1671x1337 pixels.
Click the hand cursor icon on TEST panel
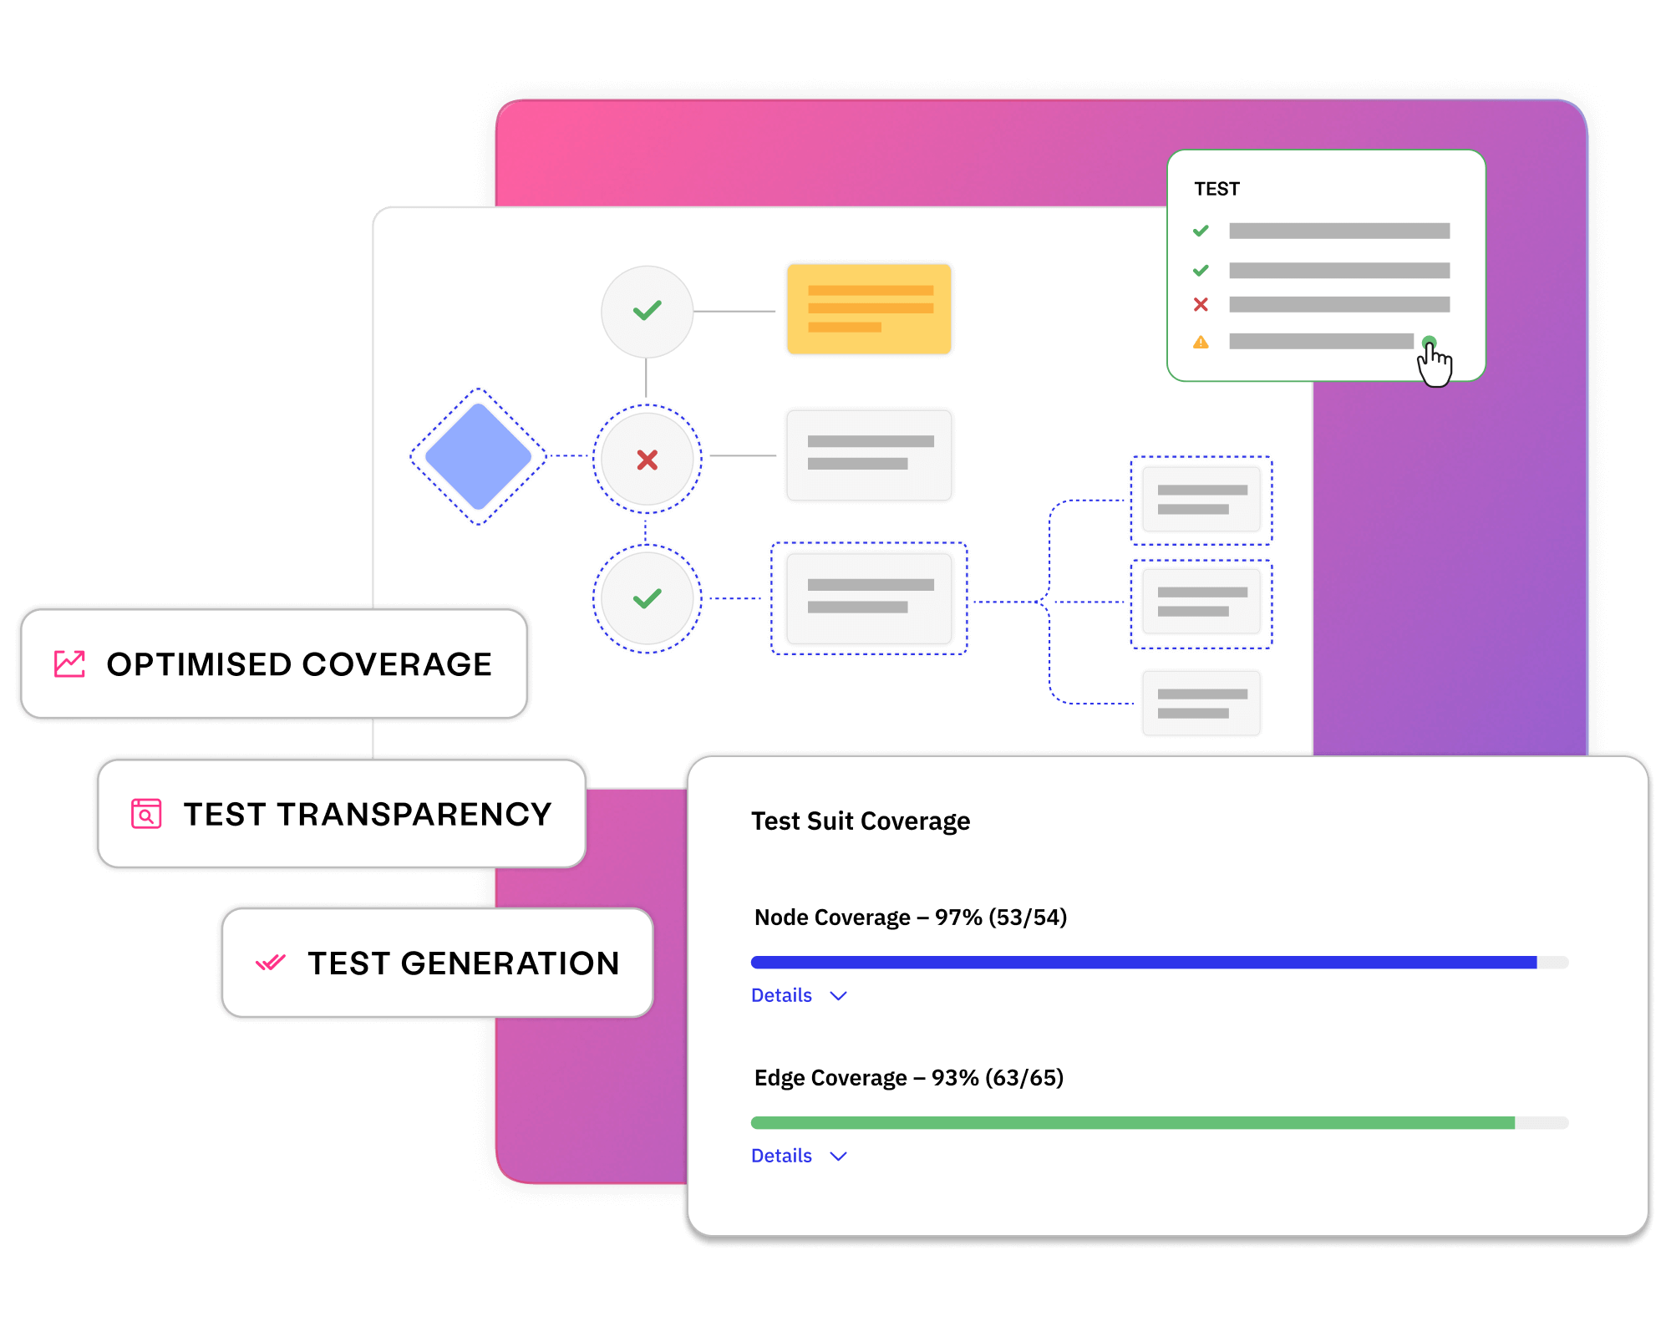tap(1434, 358)
